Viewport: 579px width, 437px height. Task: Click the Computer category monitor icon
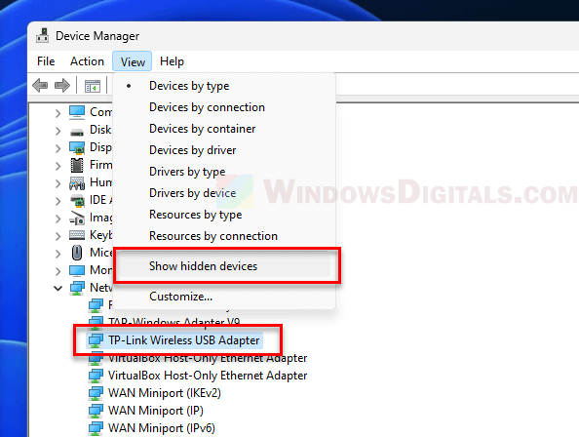[x=77, y=112]
